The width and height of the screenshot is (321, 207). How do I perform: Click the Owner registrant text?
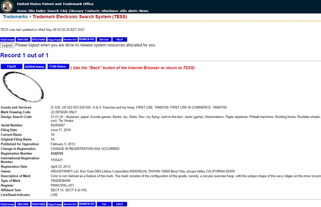click(143, 171)
